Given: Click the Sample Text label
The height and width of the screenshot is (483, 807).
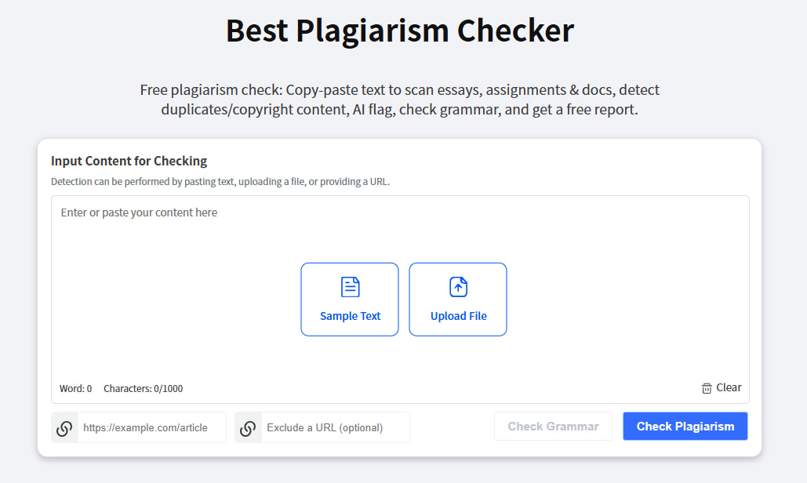Looking at the screenshot, I should 350,316.
